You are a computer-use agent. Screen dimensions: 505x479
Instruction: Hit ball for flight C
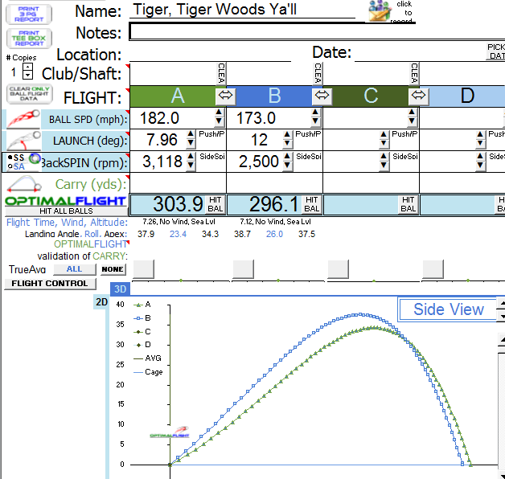click(408, 204)
